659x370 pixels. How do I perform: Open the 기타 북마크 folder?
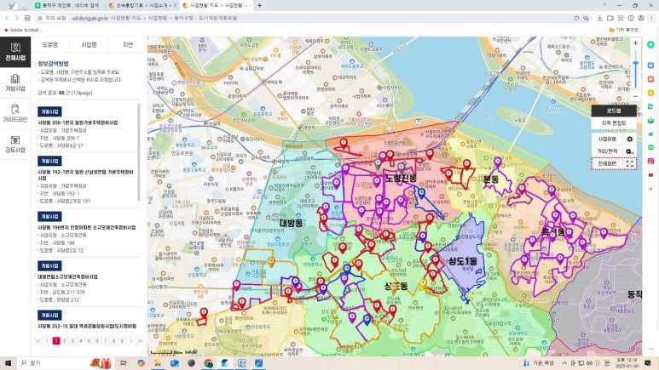click(x=623, y=30)
